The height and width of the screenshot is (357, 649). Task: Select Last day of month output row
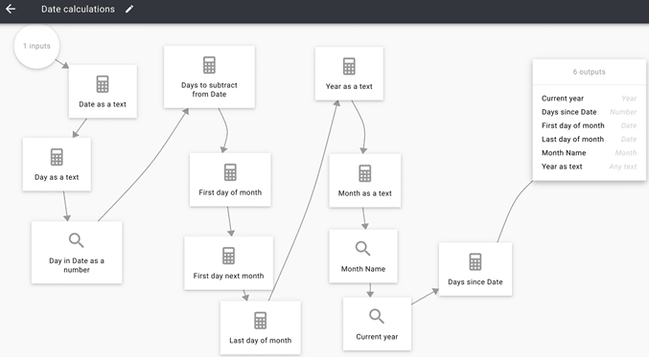click(589, 139)
